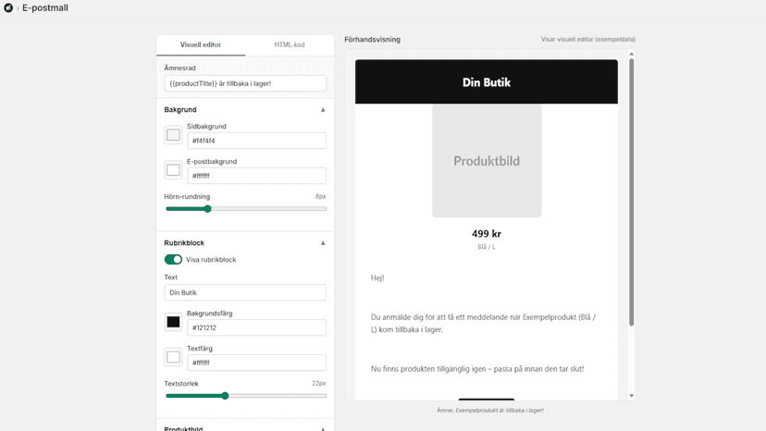This screenshot has width=766, height=431.
Task: Click the preview scrollbar up arrow
Action: pos(631,54)
